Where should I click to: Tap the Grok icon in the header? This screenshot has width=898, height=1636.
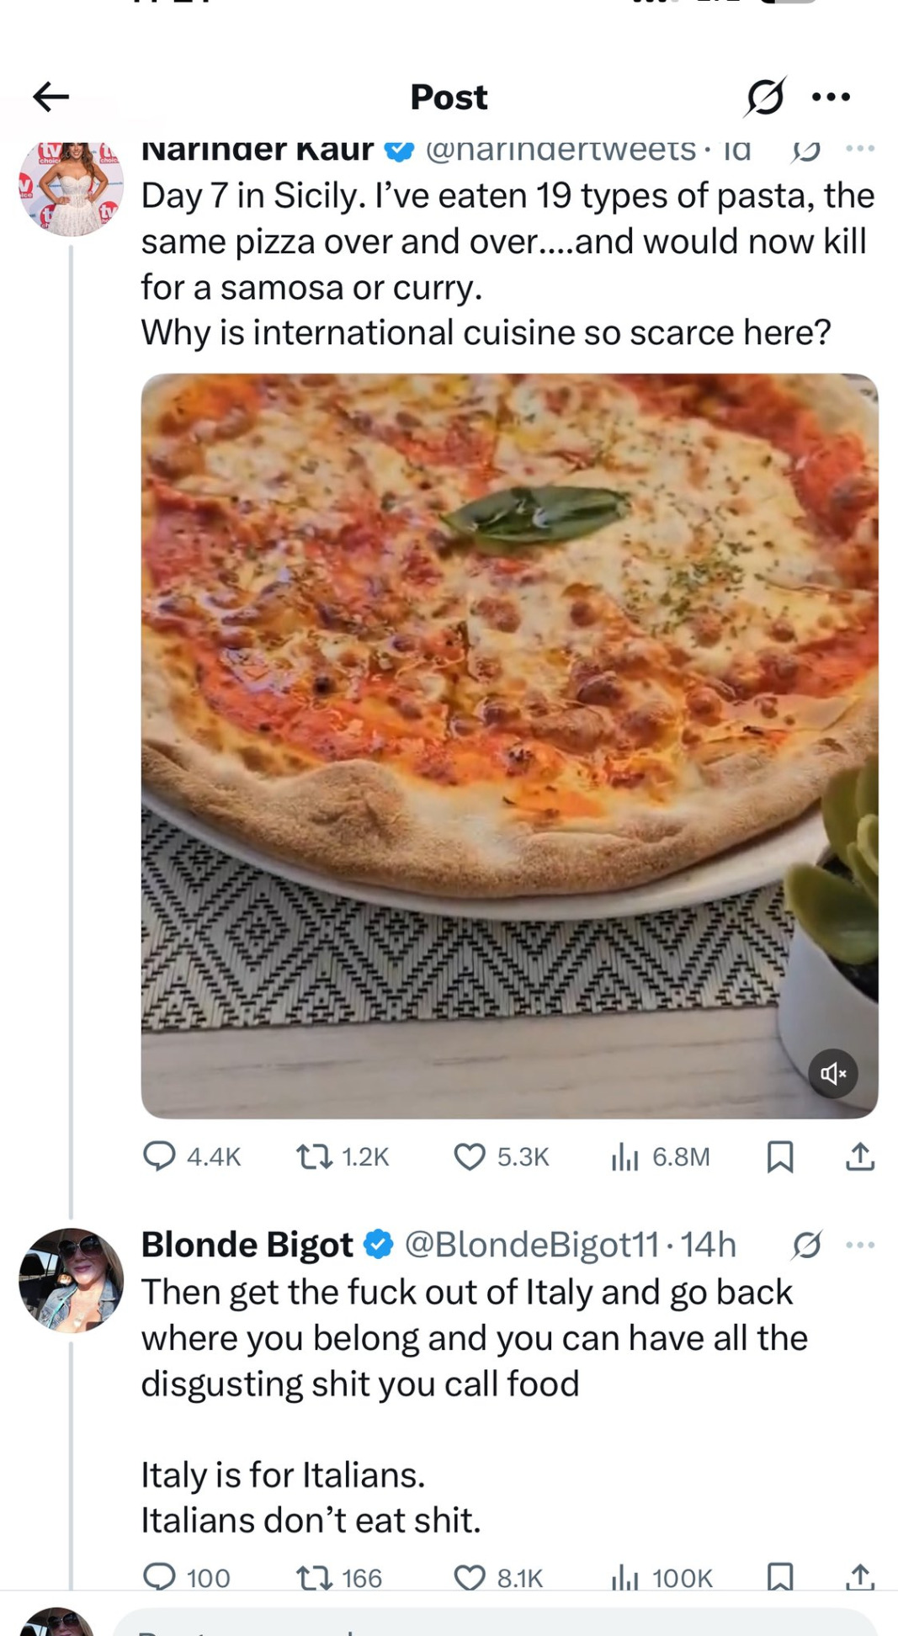(x=765, y=97)
